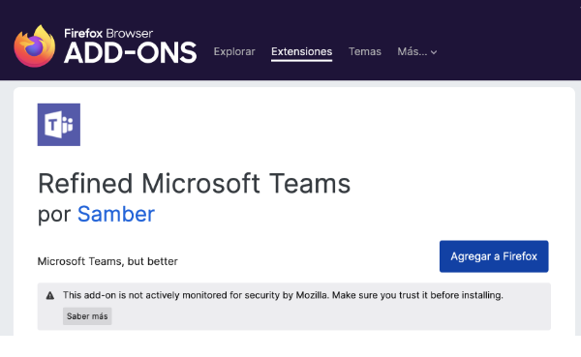Open author Samber's profile link
The width and height of the screenshot is (581, 357).
tap(116, 214)
